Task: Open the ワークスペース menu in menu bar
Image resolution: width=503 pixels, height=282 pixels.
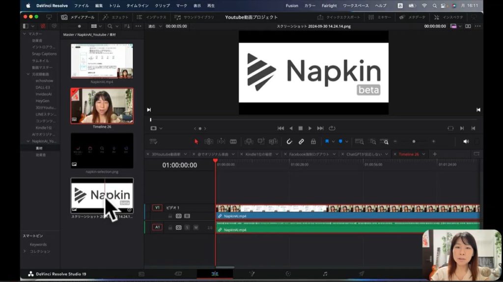Action: 356,5
